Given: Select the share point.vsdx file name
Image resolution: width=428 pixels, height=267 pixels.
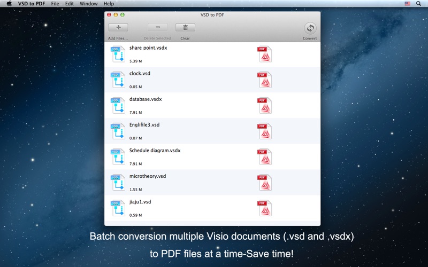Looking at the screenshot, I should [148, 48].
